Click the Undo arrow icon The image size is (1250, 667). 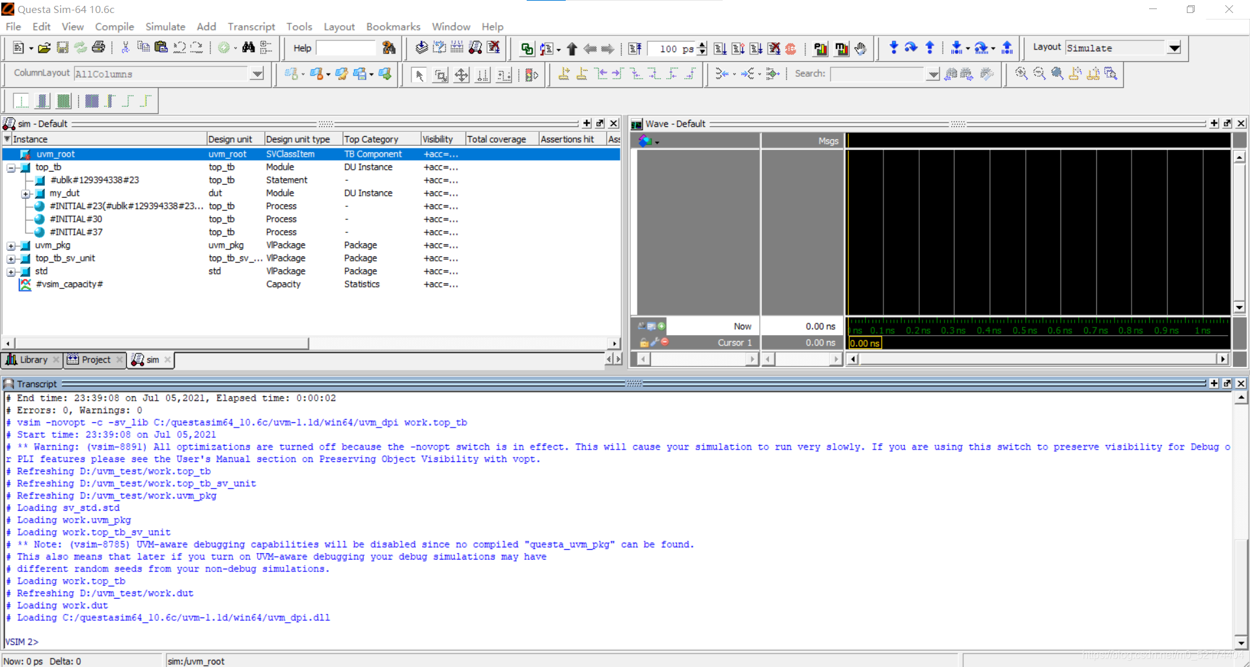point(179,48)
